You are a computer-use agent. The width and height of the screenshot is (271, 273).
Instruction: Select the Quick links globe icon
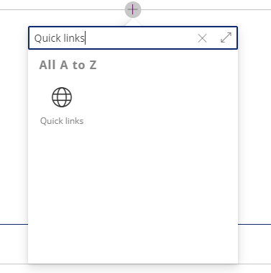[x=62, y=97]
